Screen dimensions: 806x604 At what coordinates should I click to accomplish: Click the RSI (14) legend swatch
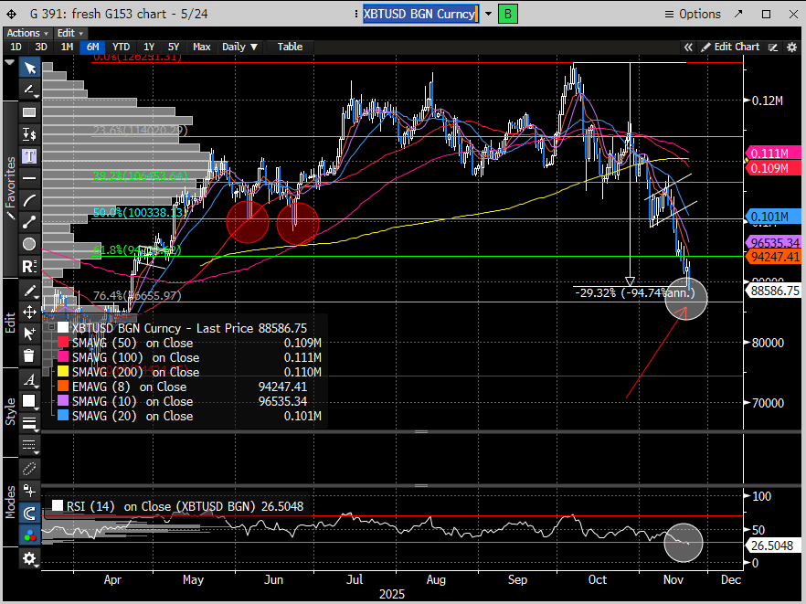[x=58, y=506]
